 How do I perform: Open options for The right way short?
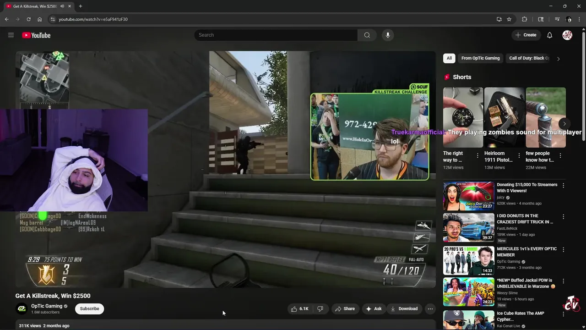(477, 156)
